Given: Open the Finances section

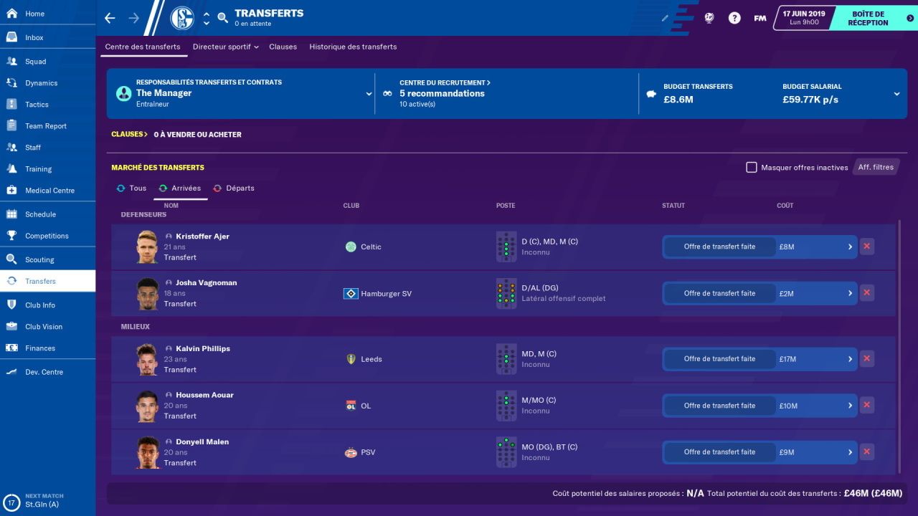Looking at the screenshot, I should 47,348.
